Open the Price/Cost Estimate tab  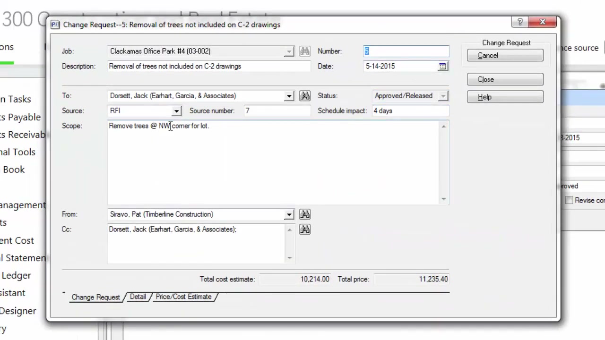183,297
